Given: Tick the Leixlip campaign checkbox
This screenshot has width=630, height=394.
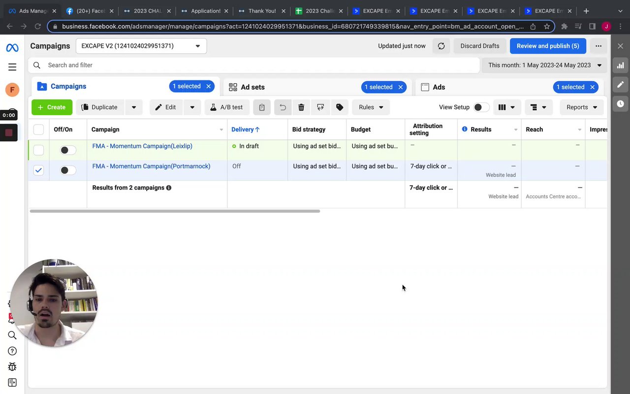Looking at the screenshot, I should click(x=38, y=150).
